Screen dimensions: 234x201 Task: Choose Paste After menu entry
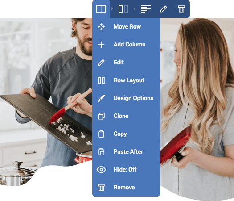126,152
